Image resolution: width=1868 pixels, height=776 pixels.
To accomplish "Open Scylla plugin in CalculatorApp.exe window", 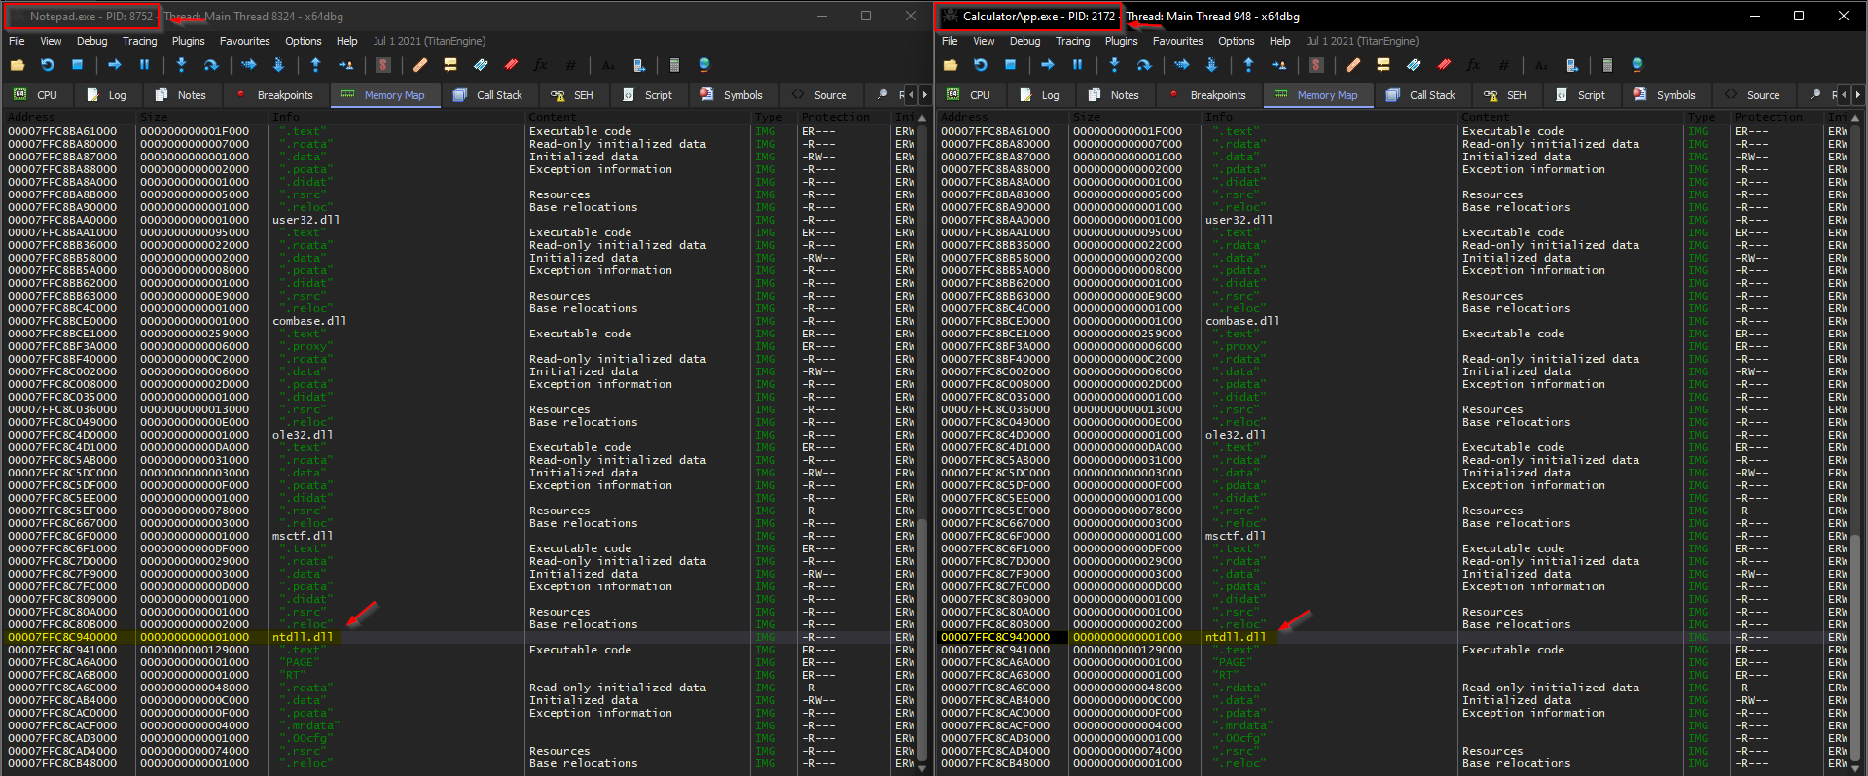I will coord(1316,65).
